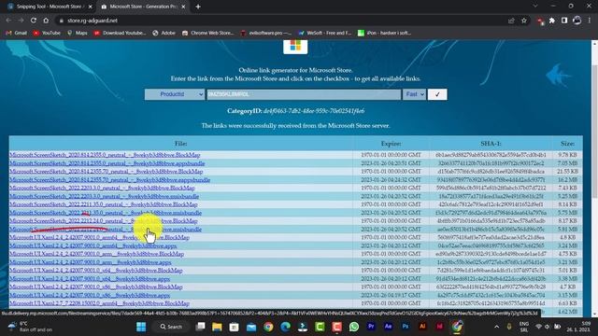
Task: Open the tab search chevron in title bar
Action: pyautogui.click(x=535, y=7)
